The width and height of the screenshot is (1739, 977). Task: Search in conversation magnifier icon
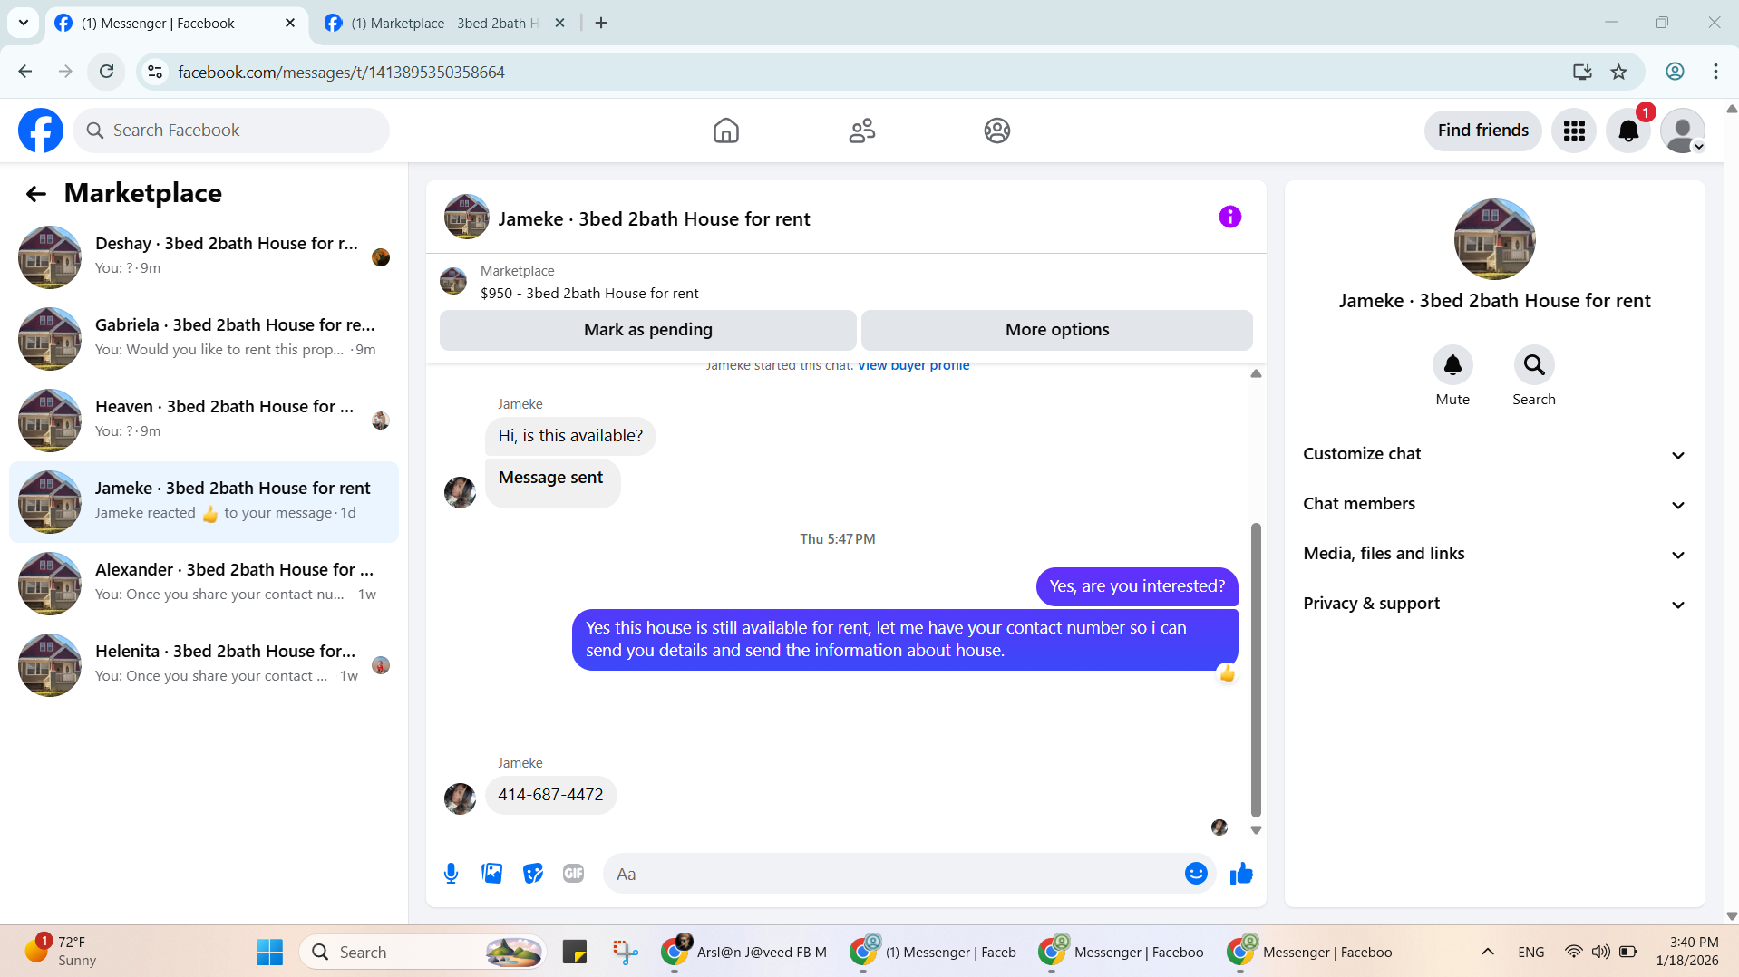(1533, 364)
